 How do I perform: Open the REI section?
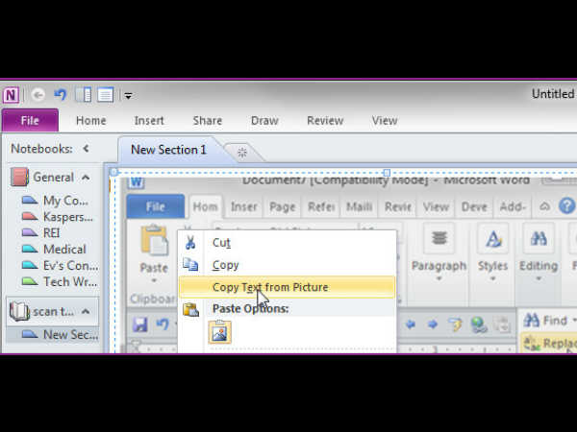[41, 233]
